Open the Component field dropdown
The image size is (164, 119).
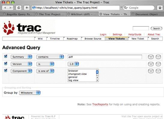coord(21,71)
